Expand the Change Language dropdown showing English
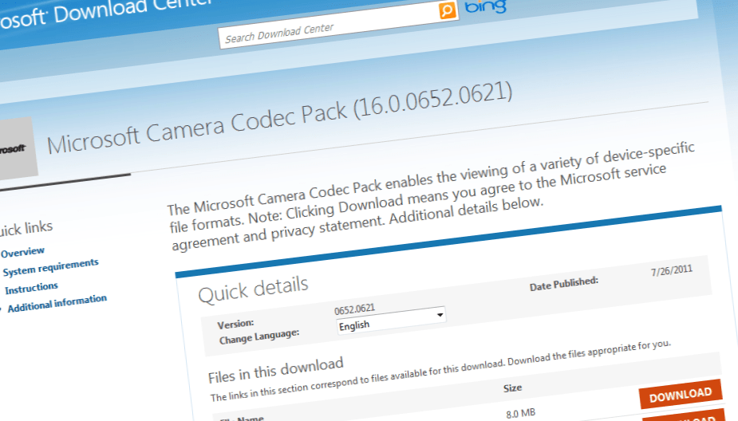 click(x=391, y=320)
